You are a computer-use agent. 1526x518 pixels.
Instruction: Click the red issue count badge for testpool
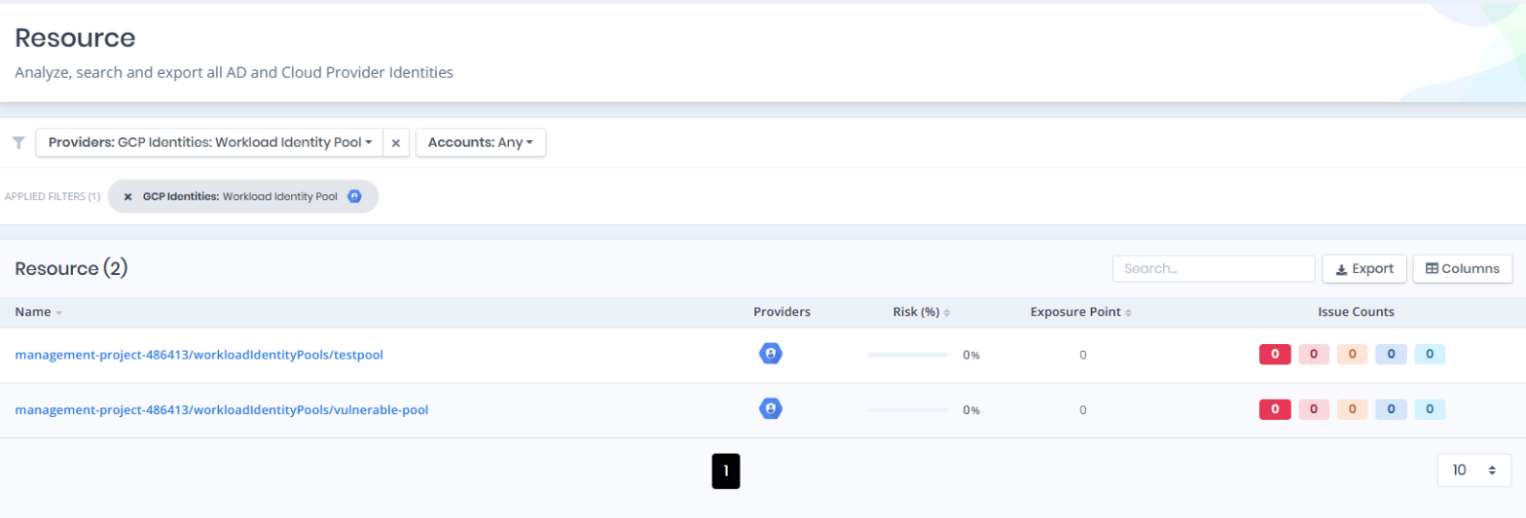pos(1275,355)
